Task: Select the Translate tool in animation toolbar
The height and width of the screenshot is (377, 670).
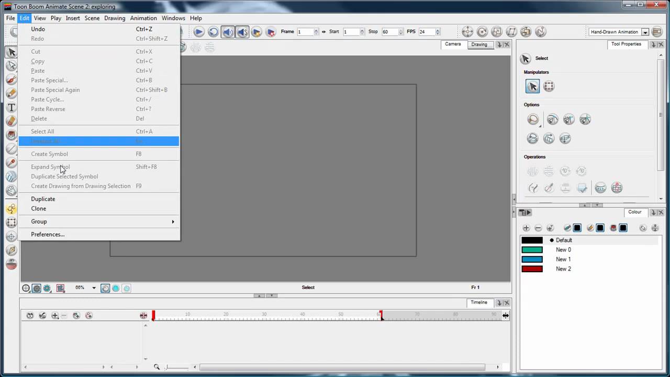Action: 467,32
